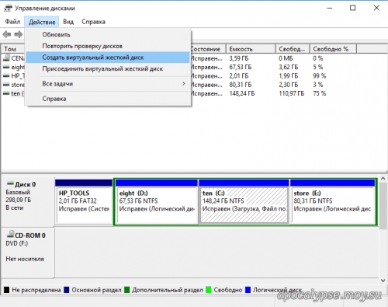
Task: Click the disc icon beside the 'CEN' row
Action: (6, 58)
